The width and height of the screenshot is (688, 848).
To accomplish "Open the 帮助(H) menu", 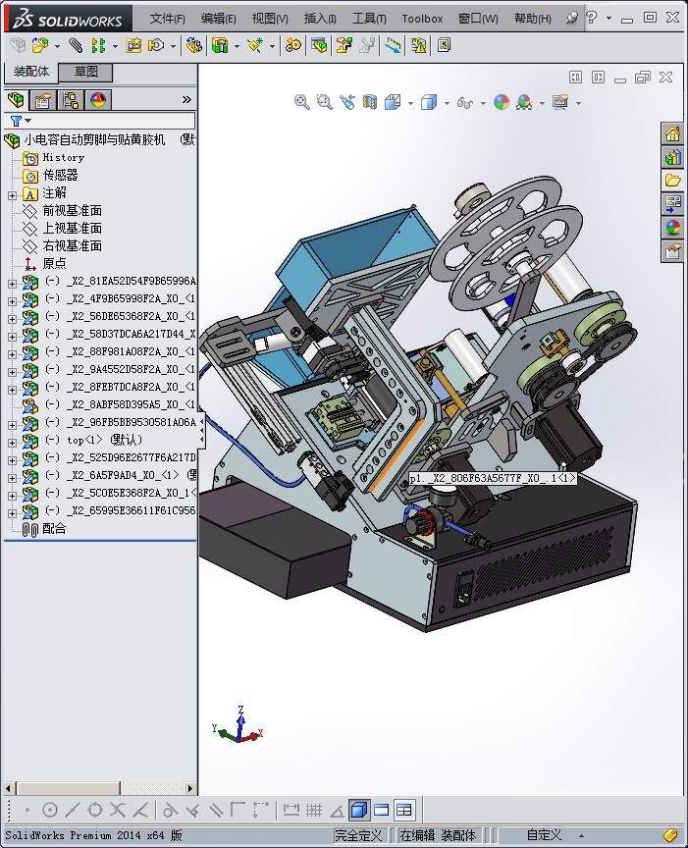I will point(532,19).
